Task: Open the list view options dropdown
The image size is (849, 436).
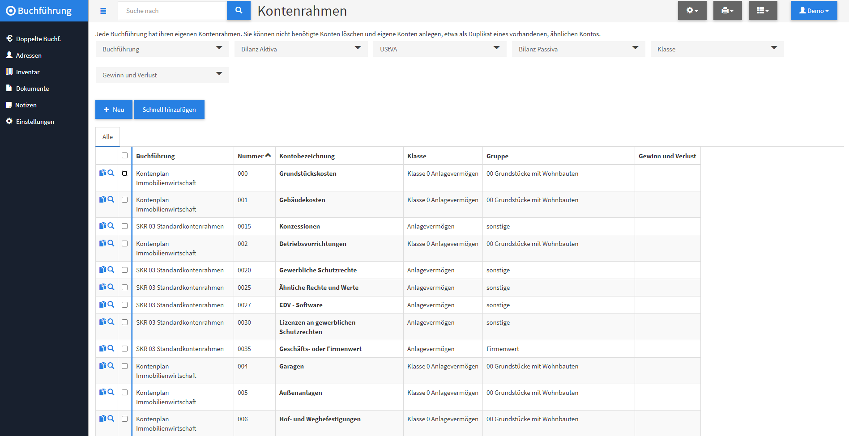Action: [763, 10]
